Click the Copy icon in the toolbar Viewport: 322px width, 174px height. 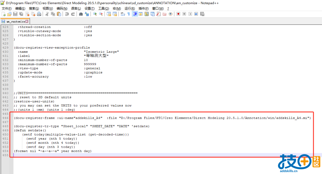[53, 14]
